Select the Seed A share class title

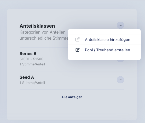tap(27, 77)
